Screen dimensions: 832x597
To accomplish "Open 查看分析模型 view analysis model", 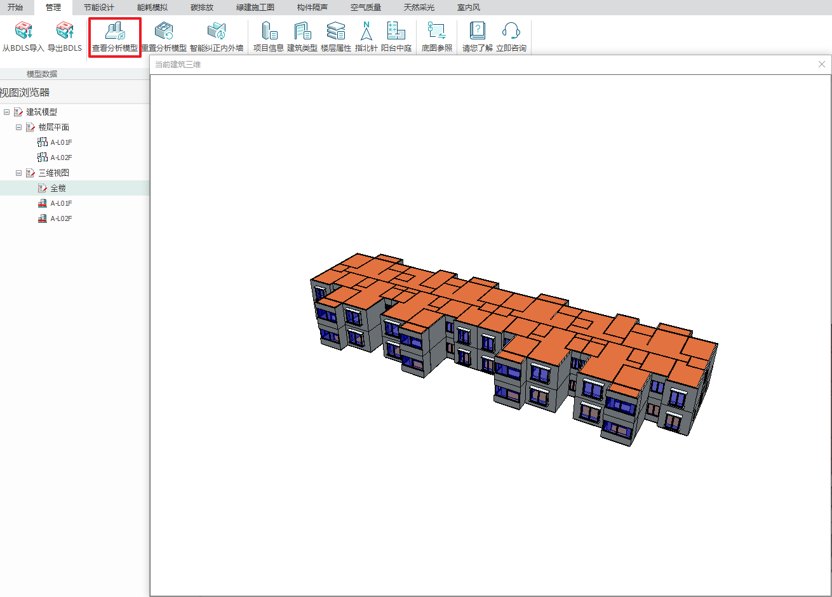I will (x=115, y=30).
